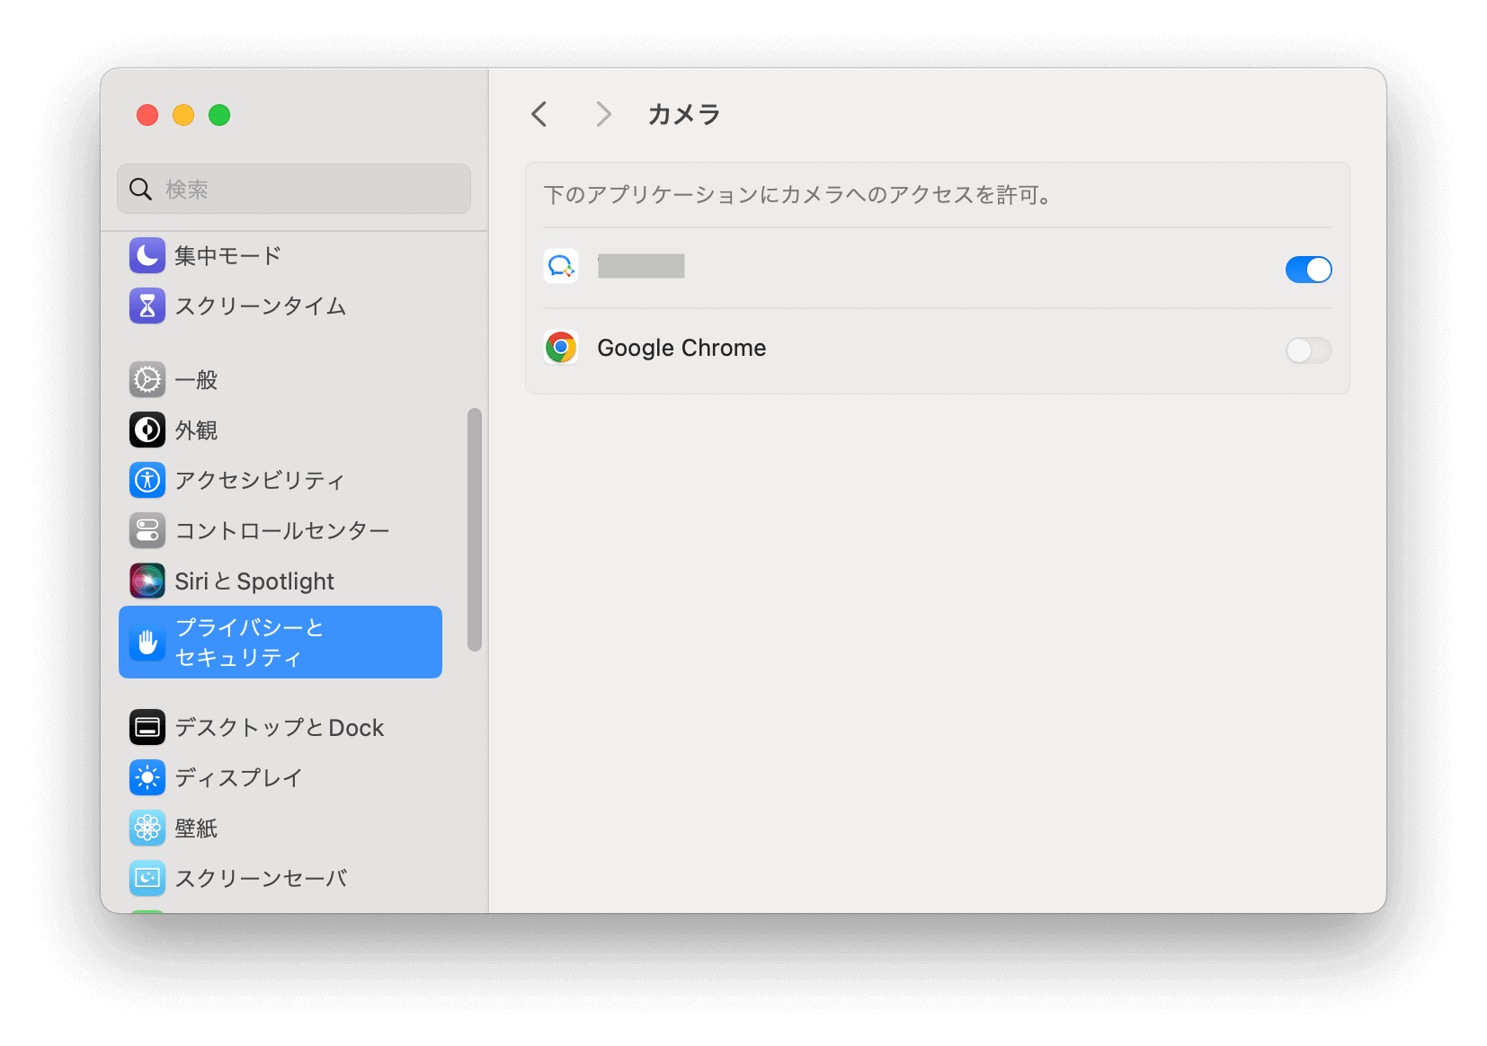
Task: Open スクリーンタイム settings
Action: [x=280, y=306]
